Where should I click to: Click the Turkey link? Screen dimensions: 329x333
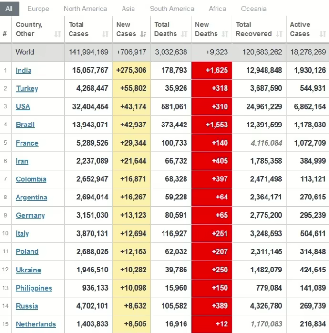pyautogui.click(x=27, y=89)
